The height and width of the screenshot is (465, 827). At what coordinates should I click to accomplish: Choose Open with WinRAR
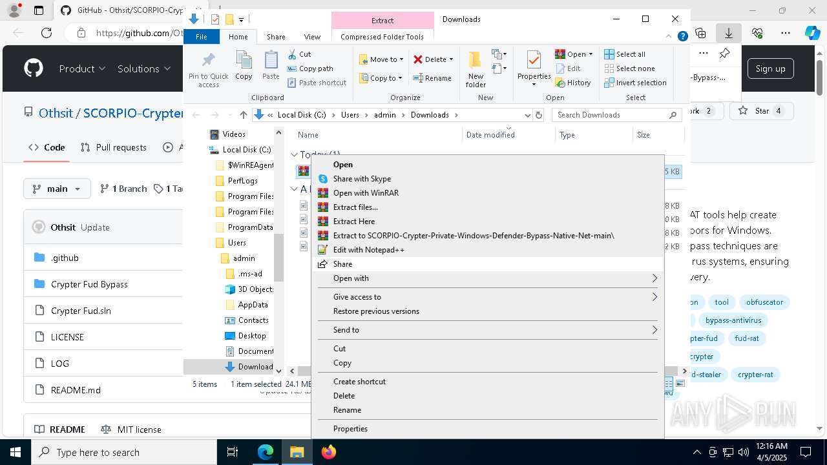coord(488,193)
